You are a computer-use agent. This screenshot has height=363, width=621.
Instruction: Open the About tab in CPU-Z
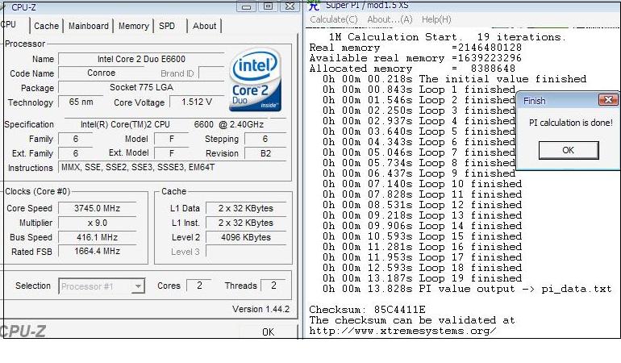pyautogui.click(x=204, y=26)
